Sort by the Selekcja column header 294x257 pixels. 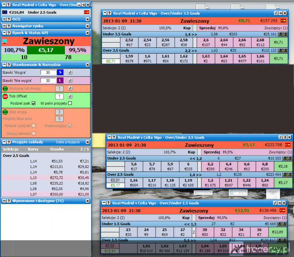(x=10, y=149)
